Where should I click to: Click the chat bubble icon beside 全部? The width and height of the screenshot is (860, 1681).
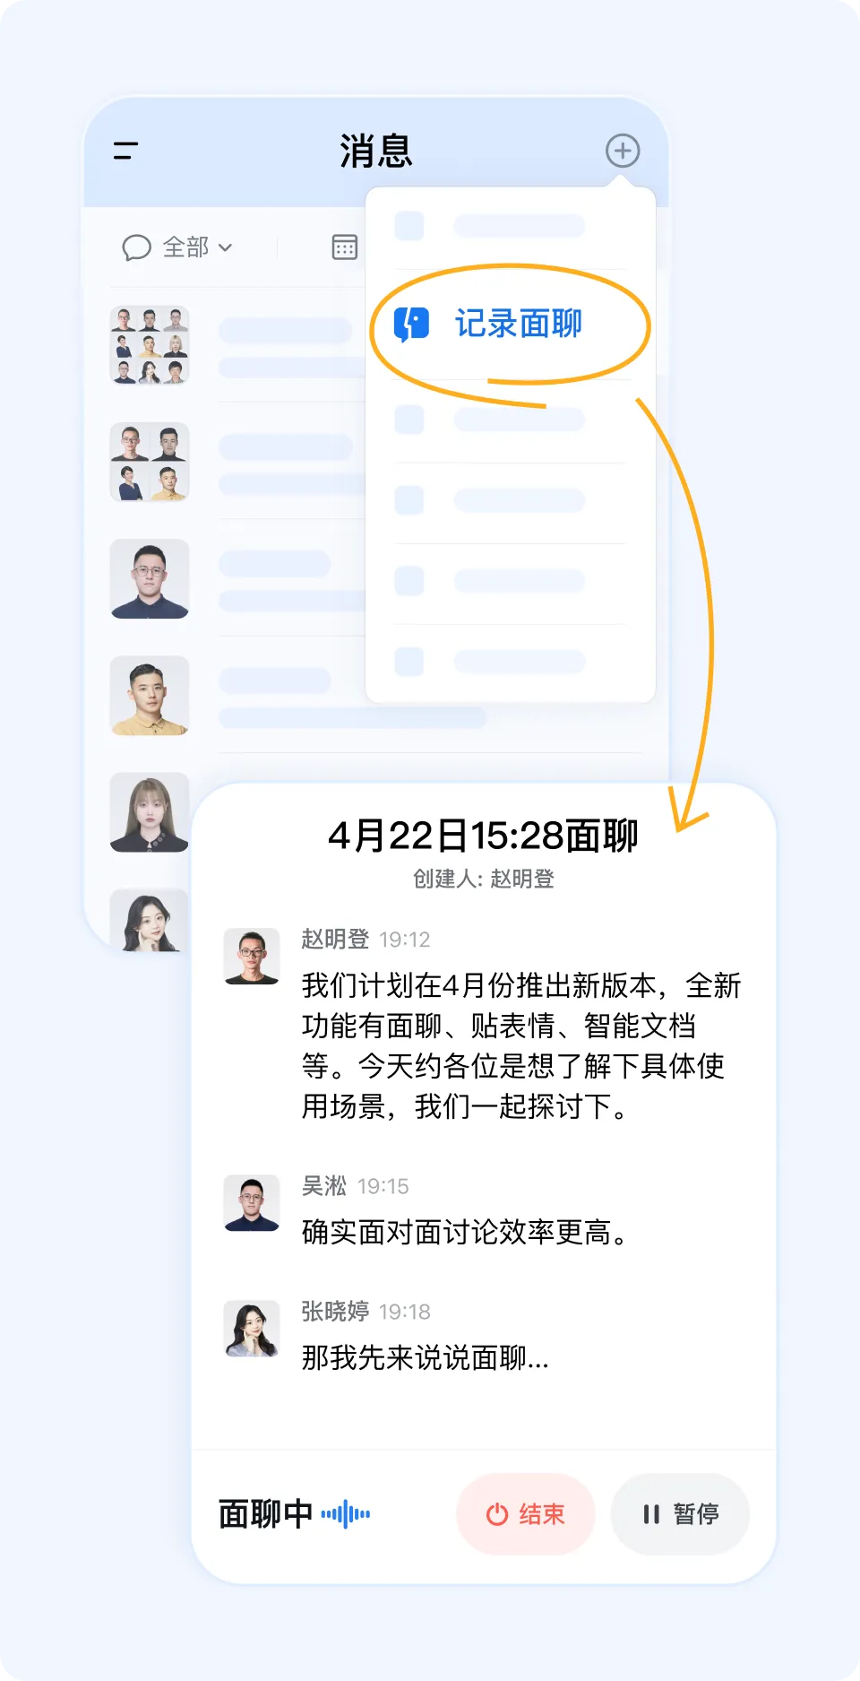coord(136,247)
